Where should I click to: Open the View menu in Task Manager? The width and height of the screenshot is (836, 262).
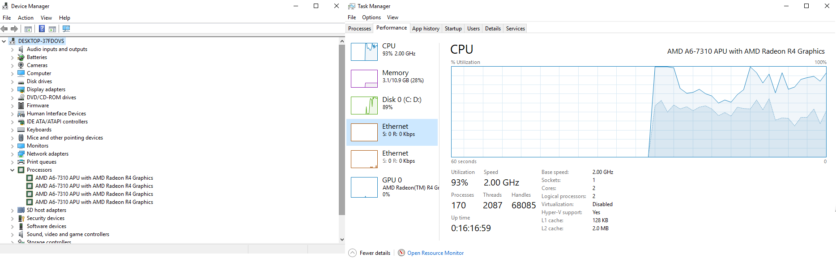click(392, 17)
